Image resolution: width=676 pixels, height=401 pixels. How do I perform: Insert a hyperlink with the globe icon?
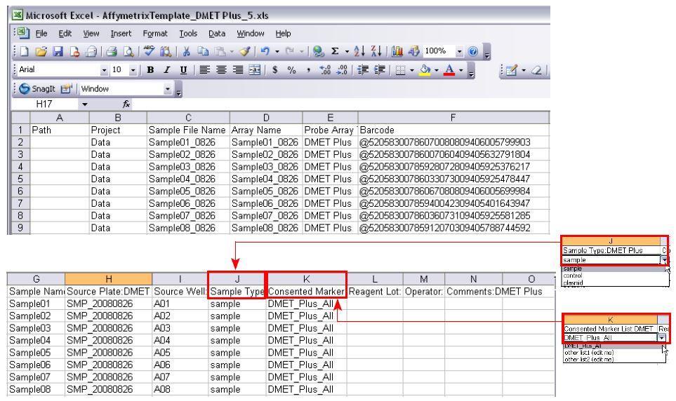coord(318,52)
